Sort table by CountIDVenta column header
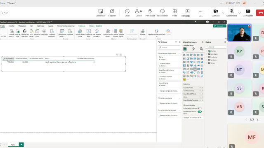The image size is (264, 148). tap(8, 58)
